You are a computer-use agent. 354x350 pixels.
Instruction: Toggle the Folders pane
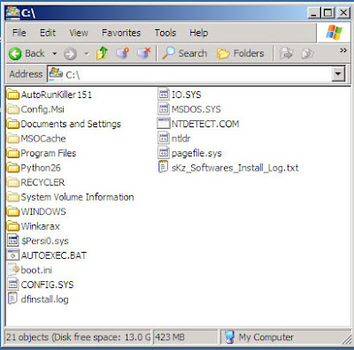pos(241,53)
